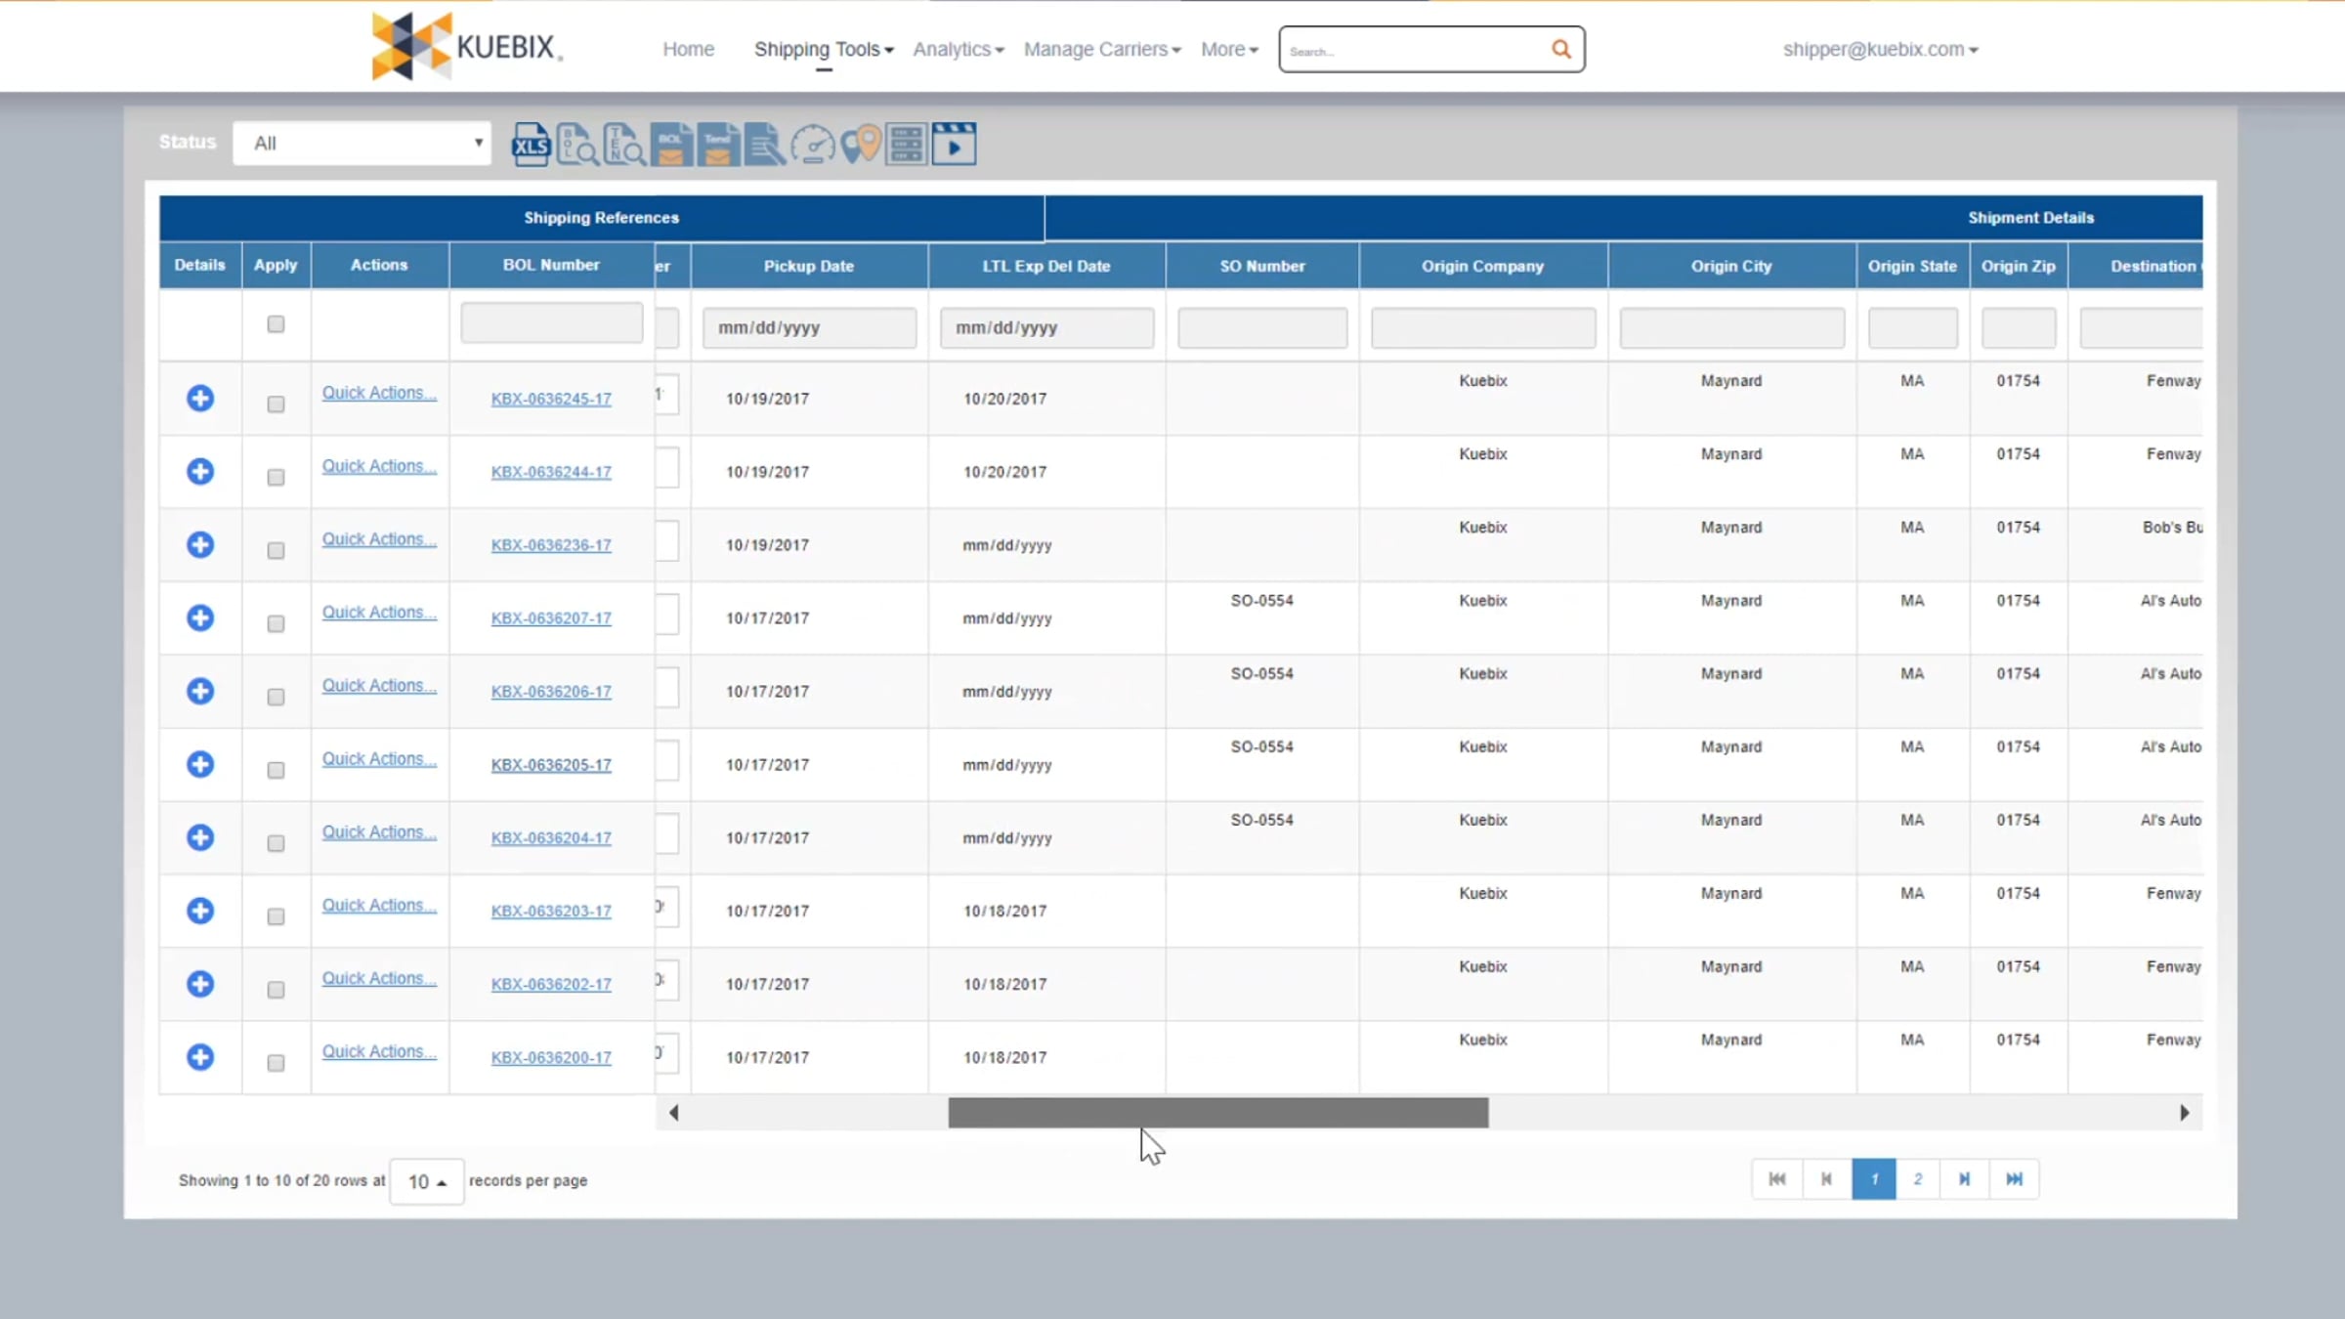
Task: Click the Tender email document icon
Action: [718, 145]
